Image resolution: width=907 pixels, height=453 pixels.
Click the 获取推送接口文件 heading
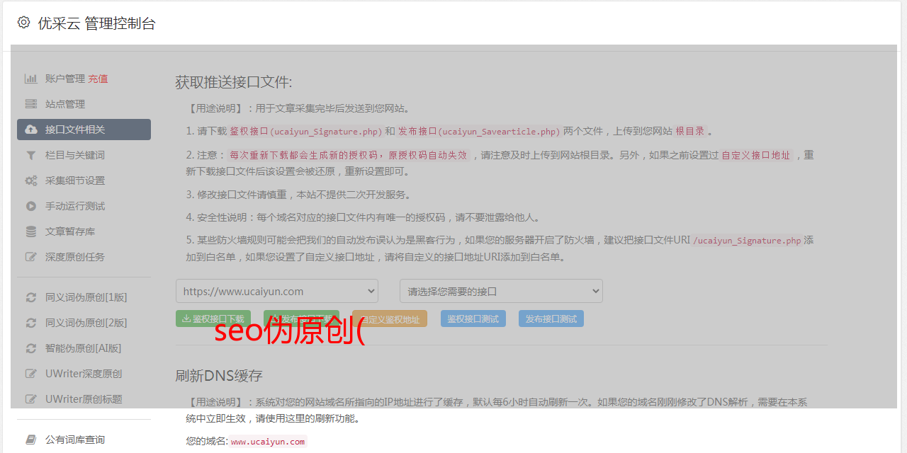point(234,82)
